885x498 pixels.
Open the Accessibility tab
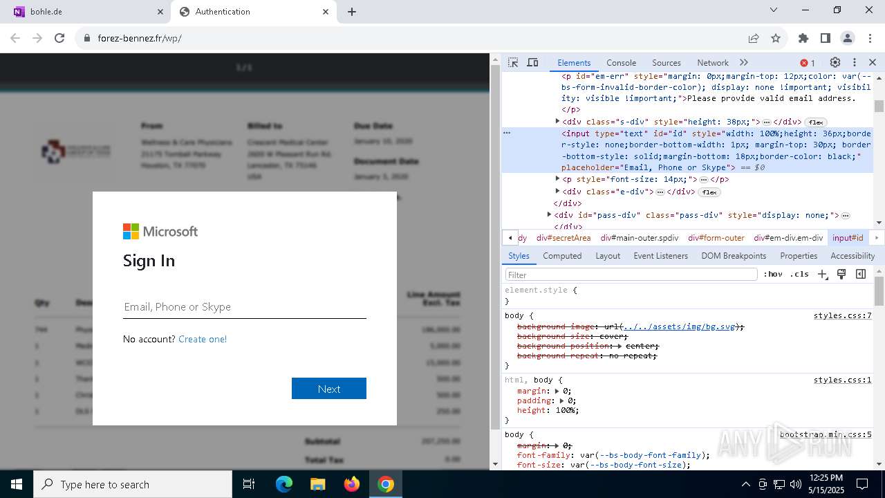[x=853, y=256]
